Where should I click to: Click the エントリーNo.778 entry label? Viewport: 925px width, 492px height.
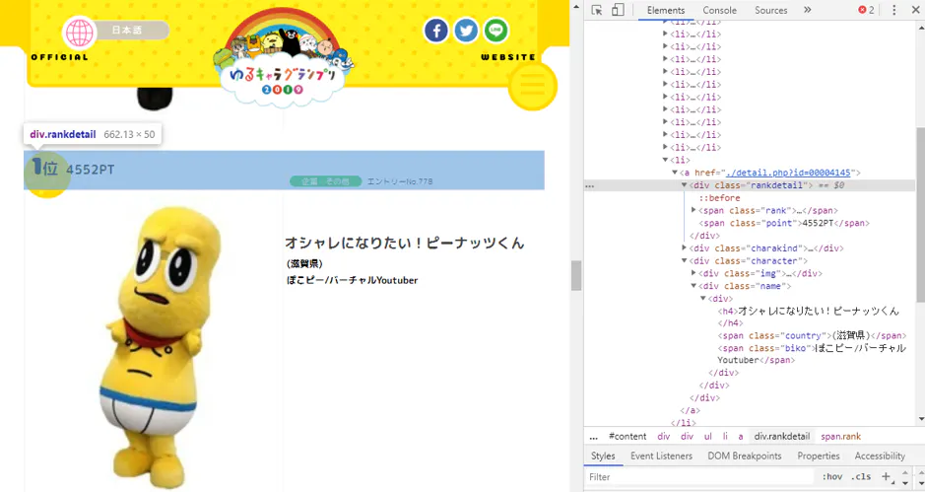tap(400, 181)
